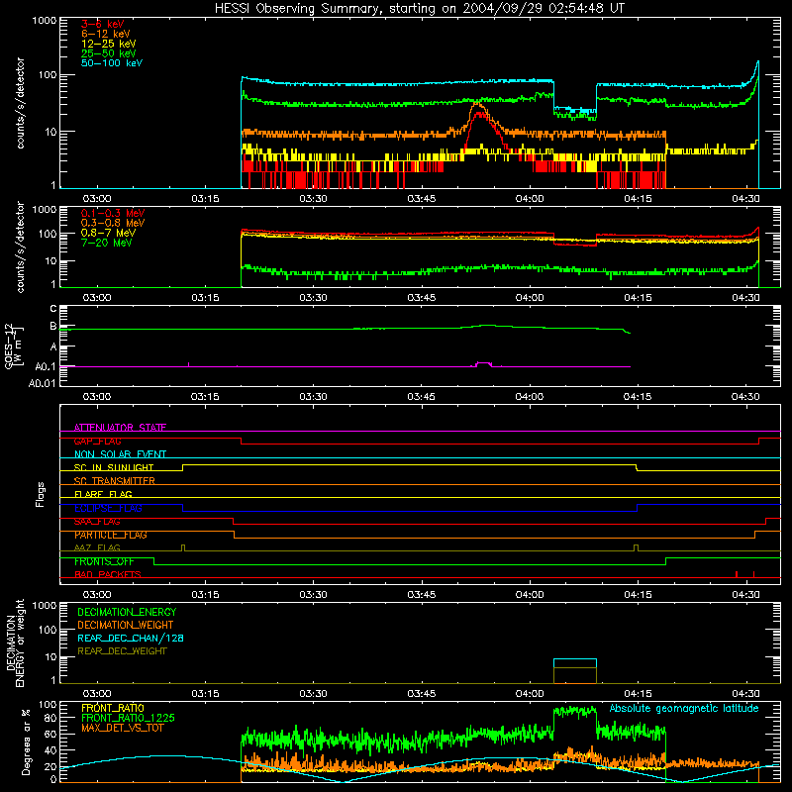The width and height of the screenshot is (792, 792).
Task: Click the green 25-50 keV legend entry
Action: click(109, 53)
